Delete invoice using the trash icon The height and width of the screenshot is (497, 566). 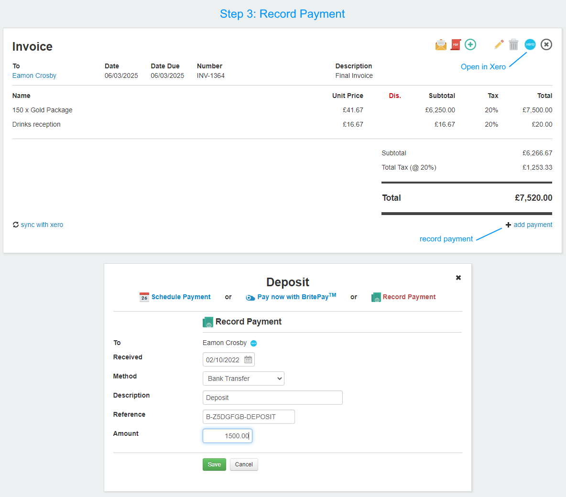(513, 44)
